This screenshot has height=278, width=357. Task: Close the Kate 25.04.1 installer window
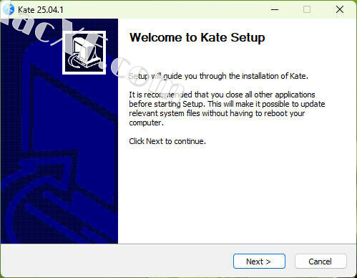coord(340,9)
